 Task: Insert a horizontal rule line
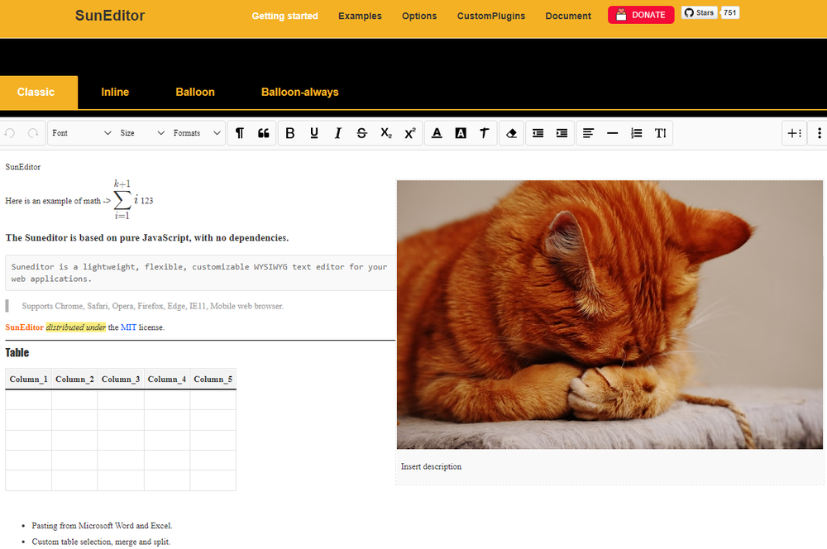pyautogui.click(x=612, y=133)
